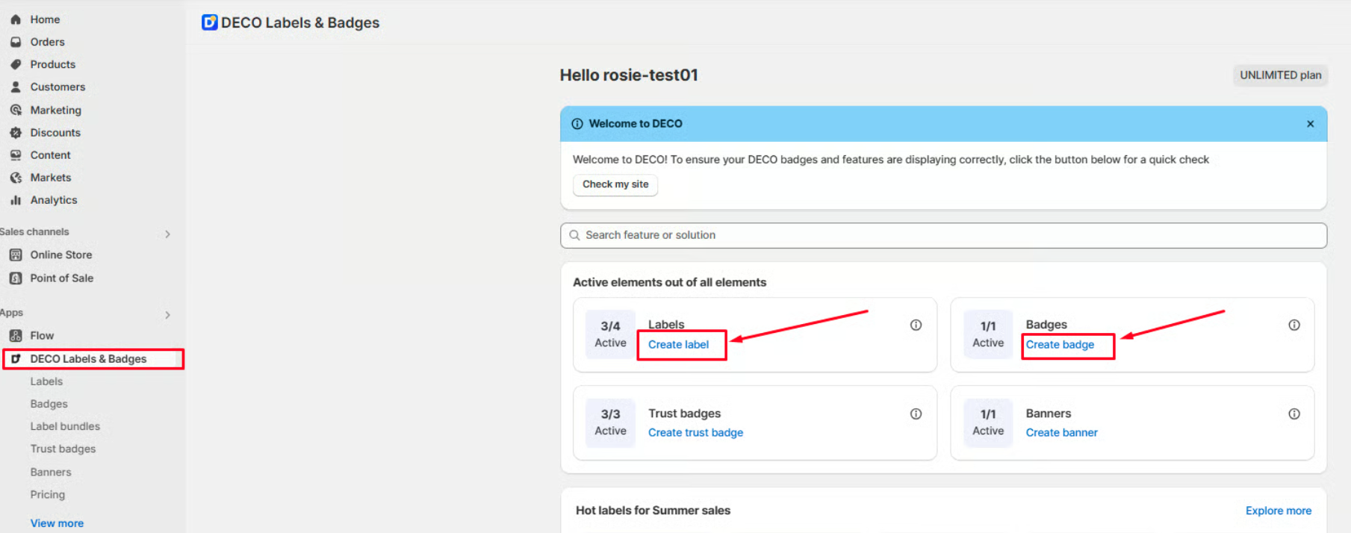Click the Analytics bar chart icon
Viewport: 1351px width, 533px height.
coord(16,200)
